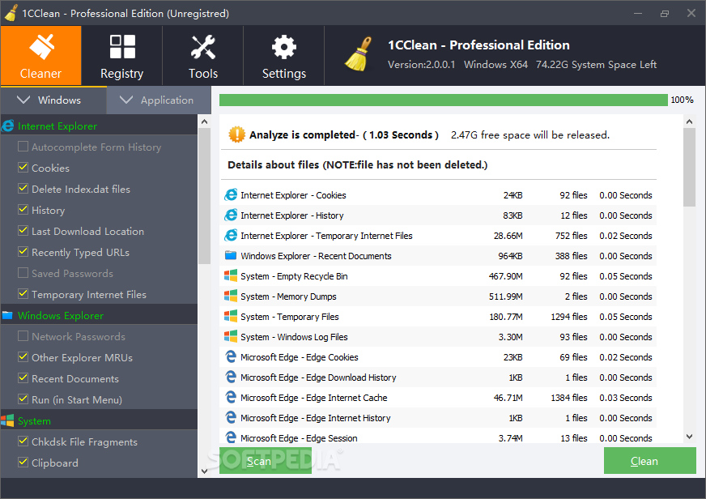Click folder icon beside Recent Documents result
This screenshot has height=499, width=706.
[x=231, y=255]
